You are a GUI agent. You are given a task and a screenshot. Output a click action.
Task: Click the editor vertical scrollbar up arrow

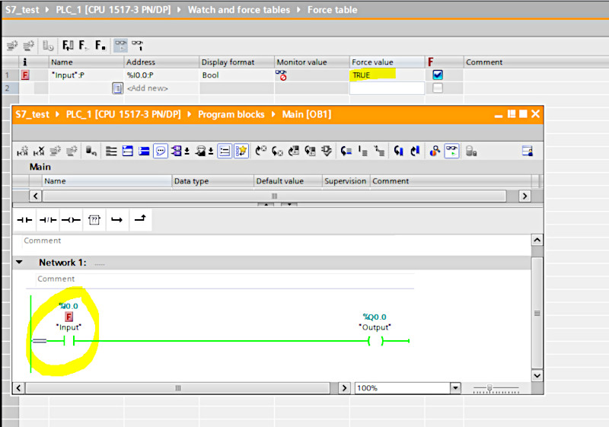point(537,240)
